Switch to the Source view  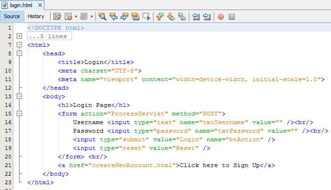[12, 16]
